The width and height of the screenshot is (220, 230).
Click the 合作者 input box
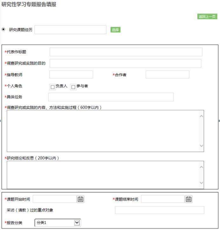click(167, 75)
